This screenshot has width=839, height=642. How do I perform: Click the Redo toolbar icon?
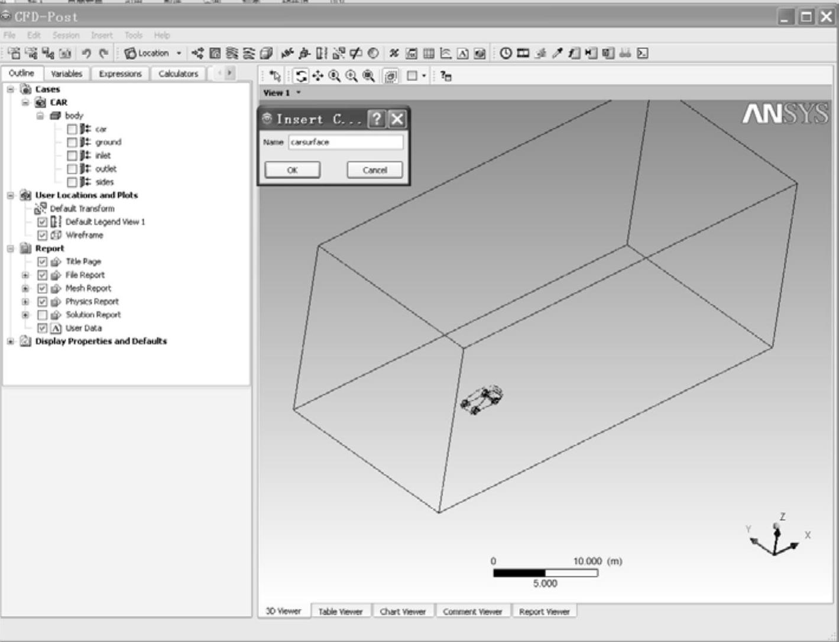pos(104,53)
